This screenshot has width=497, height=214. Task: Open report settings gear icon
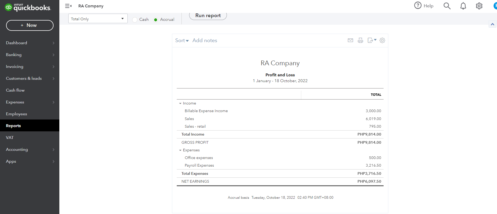[382, 40]
